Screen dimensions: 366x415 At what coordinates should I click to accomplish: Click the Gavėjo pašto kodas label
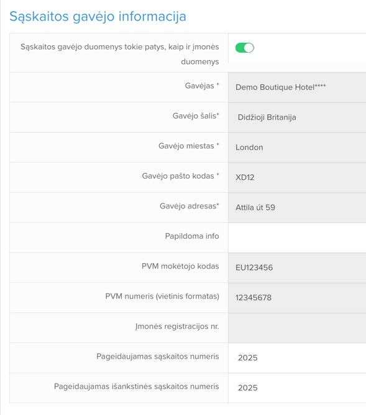(181, 176)
